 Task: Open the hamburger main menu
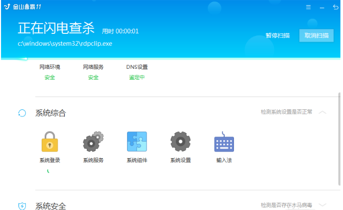pos(308,7)
